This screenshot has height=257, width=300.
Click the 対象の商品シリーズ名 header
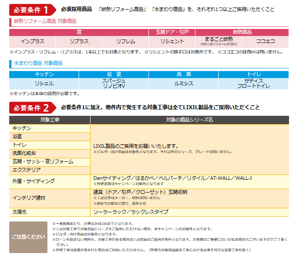pos(190,120)
